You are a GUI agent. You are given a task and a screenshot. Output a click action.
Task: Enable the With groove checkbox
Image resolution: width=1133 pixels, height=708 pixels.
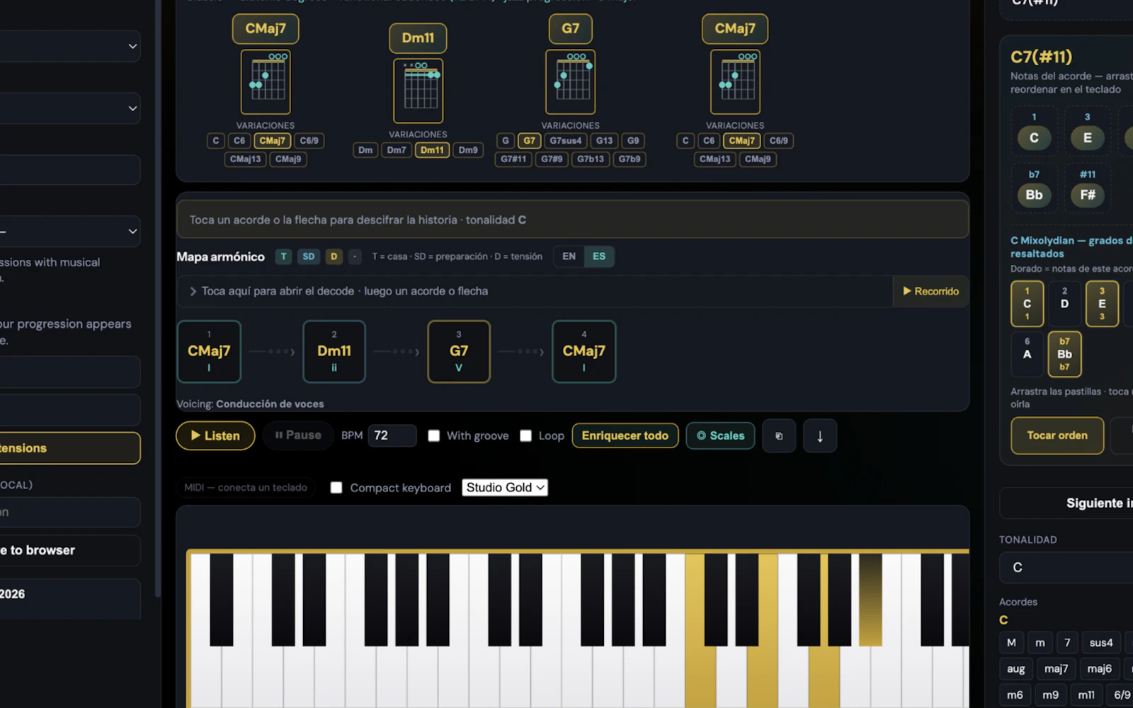pyautogui.click(x=434, y=435)
